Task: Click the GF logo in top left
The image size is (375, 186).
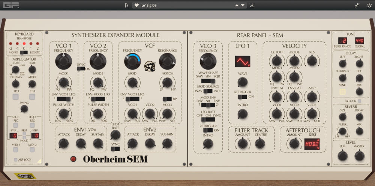Action: click(11, 5)
